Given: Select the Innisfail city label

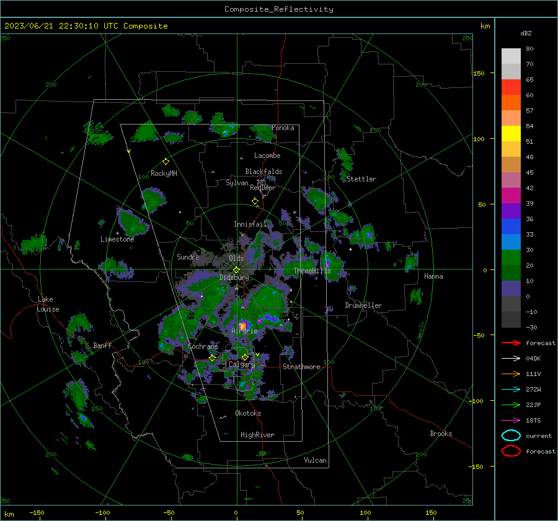Looking at the screenshot, I should pos(250,224).
